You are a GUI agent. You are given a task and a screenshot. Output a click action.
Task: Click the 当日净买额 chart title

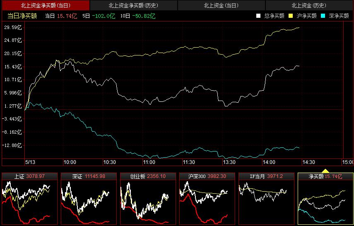(x=22, y=16)
